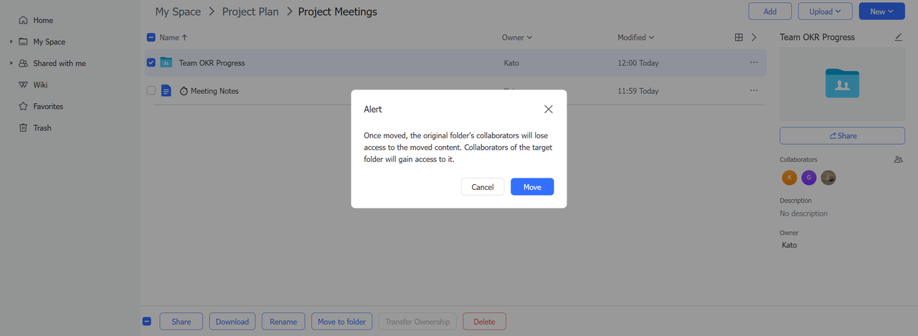Navigate to Project Plan breadcrumb
918x336 pixels.
250,11
